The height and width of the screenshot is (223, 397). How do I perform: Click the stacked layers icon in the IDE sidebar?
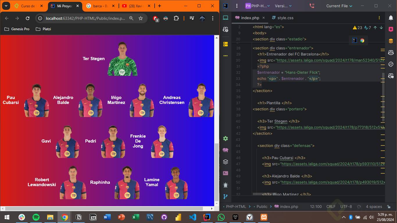coord(226,162)
